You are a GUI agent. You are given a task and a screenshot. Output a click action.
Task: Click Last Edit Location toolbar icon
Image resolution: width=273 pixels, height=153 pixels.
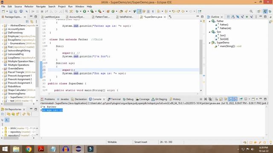click(x=174, y=11)
